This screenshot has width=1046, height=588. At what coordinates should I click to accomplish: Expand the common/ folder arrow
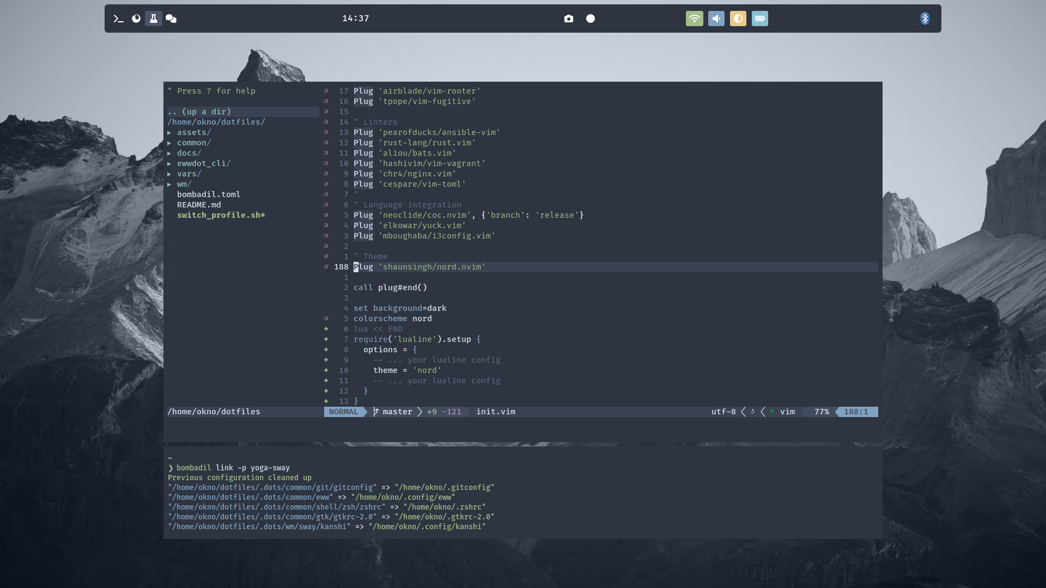point(169,143)
